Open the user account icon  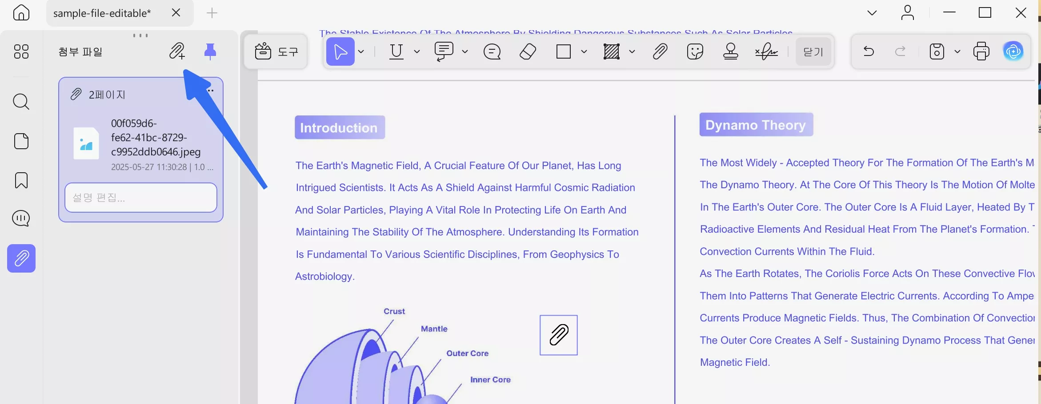pos(907,13)
